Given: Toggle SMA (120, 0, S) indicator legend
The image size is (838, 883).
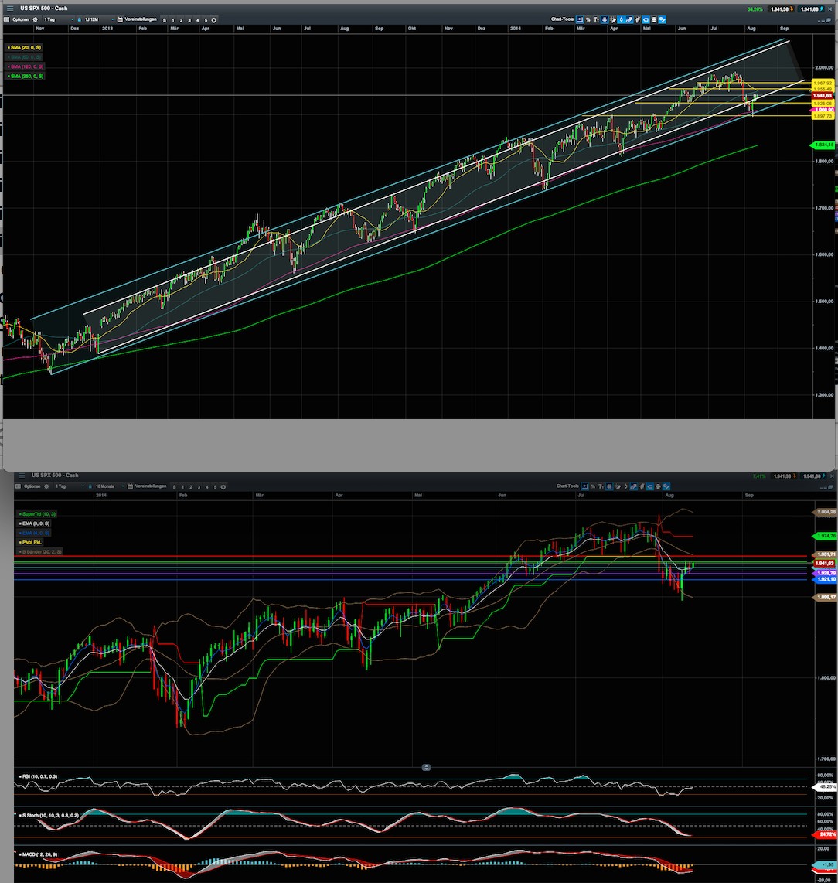Looking at the screenshot, I should coord(26,66).
